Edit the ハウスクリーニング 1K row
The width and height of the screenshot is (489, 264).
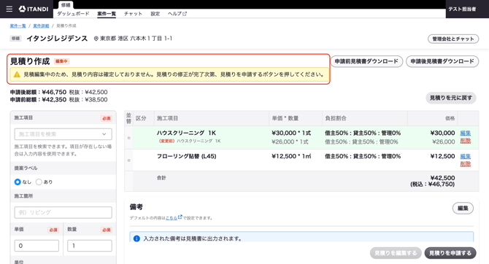coord(466,133)
